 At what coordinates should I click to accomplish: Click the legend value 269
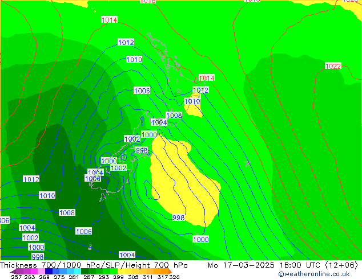coord(44,277)
